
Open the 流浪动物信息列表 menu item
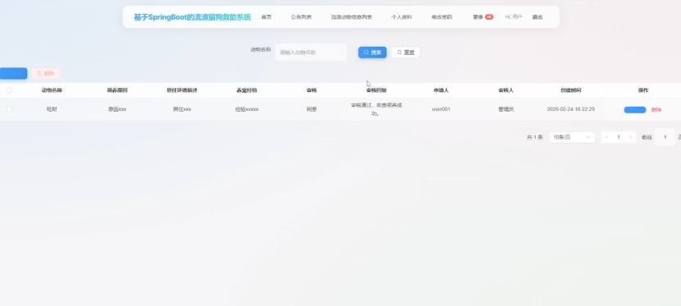click(351, 17)
